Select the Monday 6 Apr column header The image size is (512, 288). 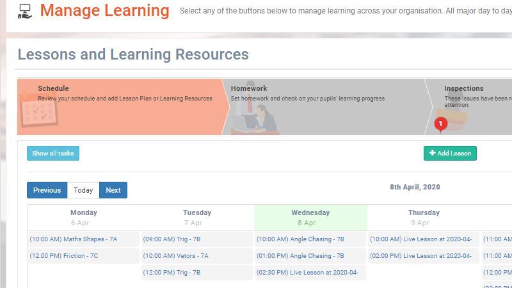point(84,218)
